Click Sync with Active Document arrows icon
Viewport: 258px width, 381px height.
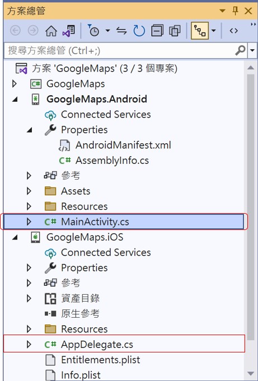click(121, 31)
